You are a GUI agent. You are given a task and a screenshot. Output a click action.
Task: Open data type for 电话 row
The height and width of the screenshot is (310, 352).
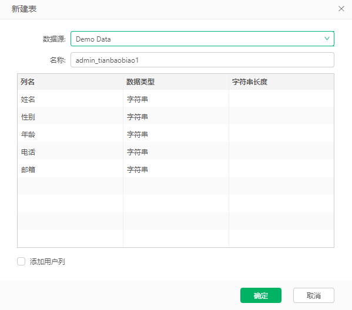(x=176, y=151)
